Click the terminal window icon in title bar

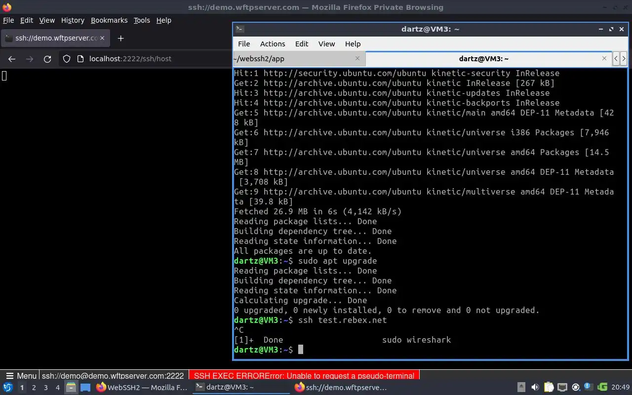point(239,29)
